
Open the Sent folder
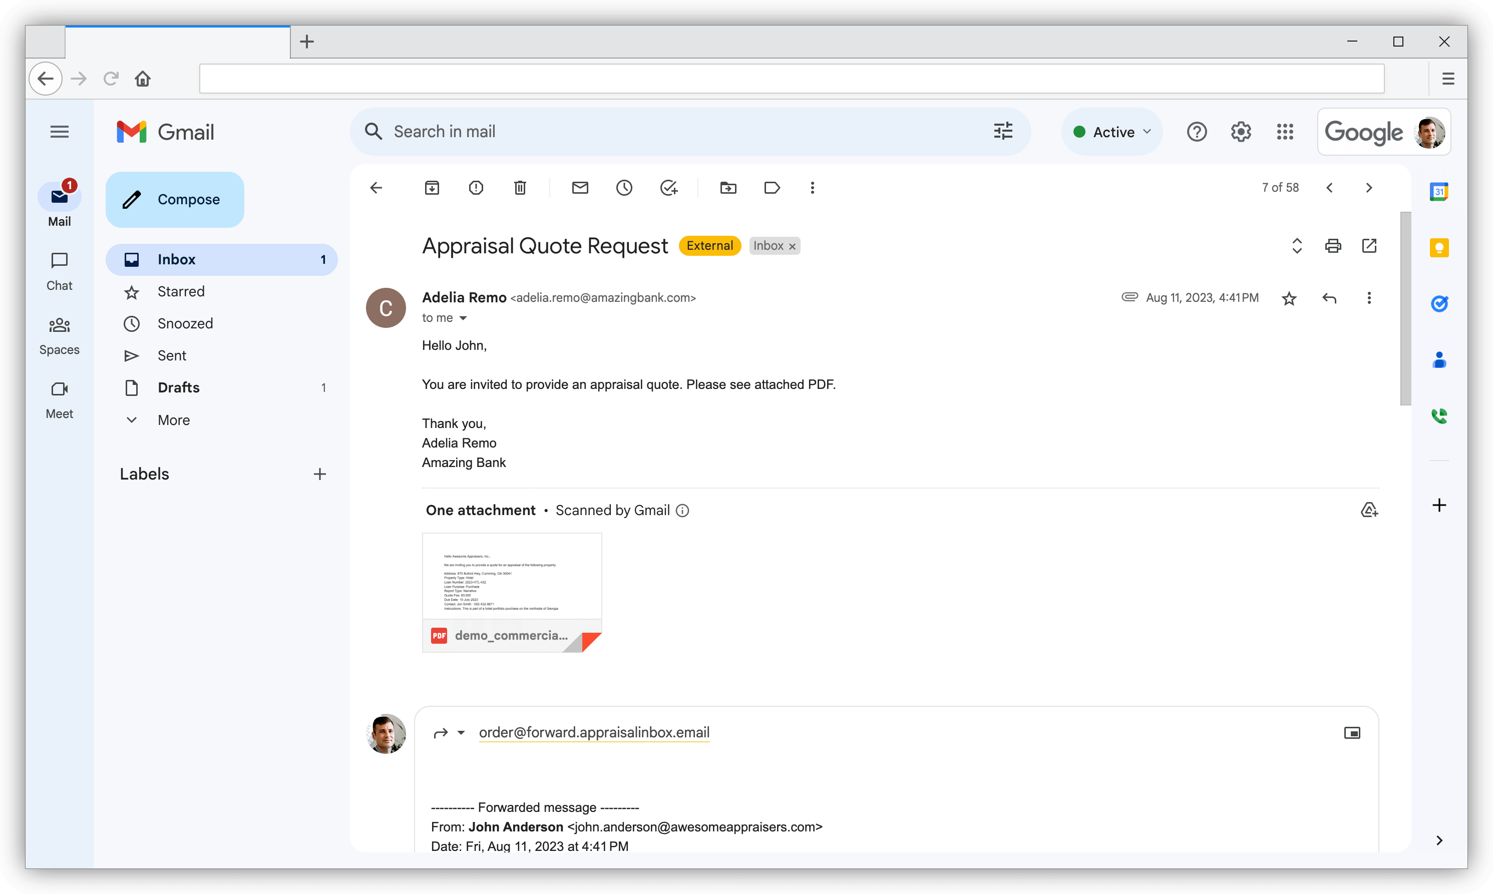pos(172,355)
